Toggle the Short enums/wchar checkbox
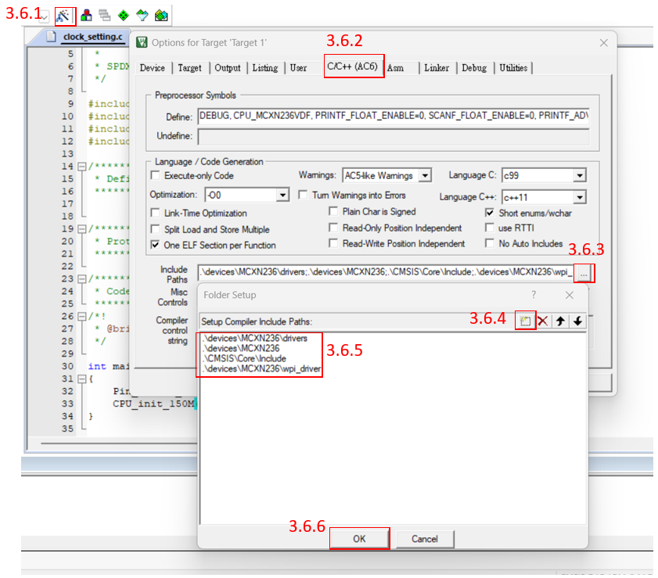 coord(490,213)
